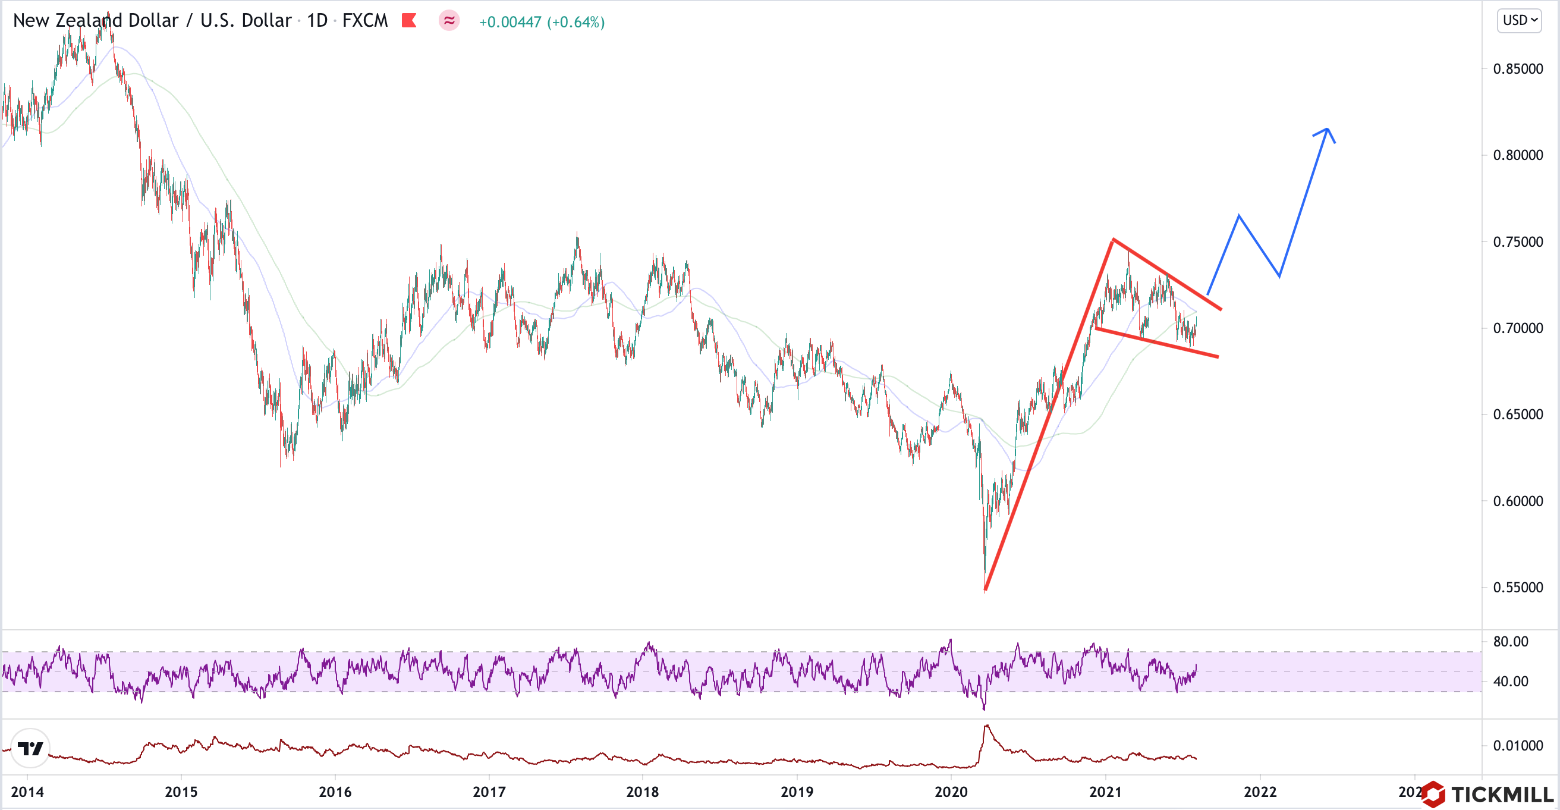Screen dimensions: 1560x810
Task: Click the 80.00 RSI scale label
Action: click(x=1510, y=641)
